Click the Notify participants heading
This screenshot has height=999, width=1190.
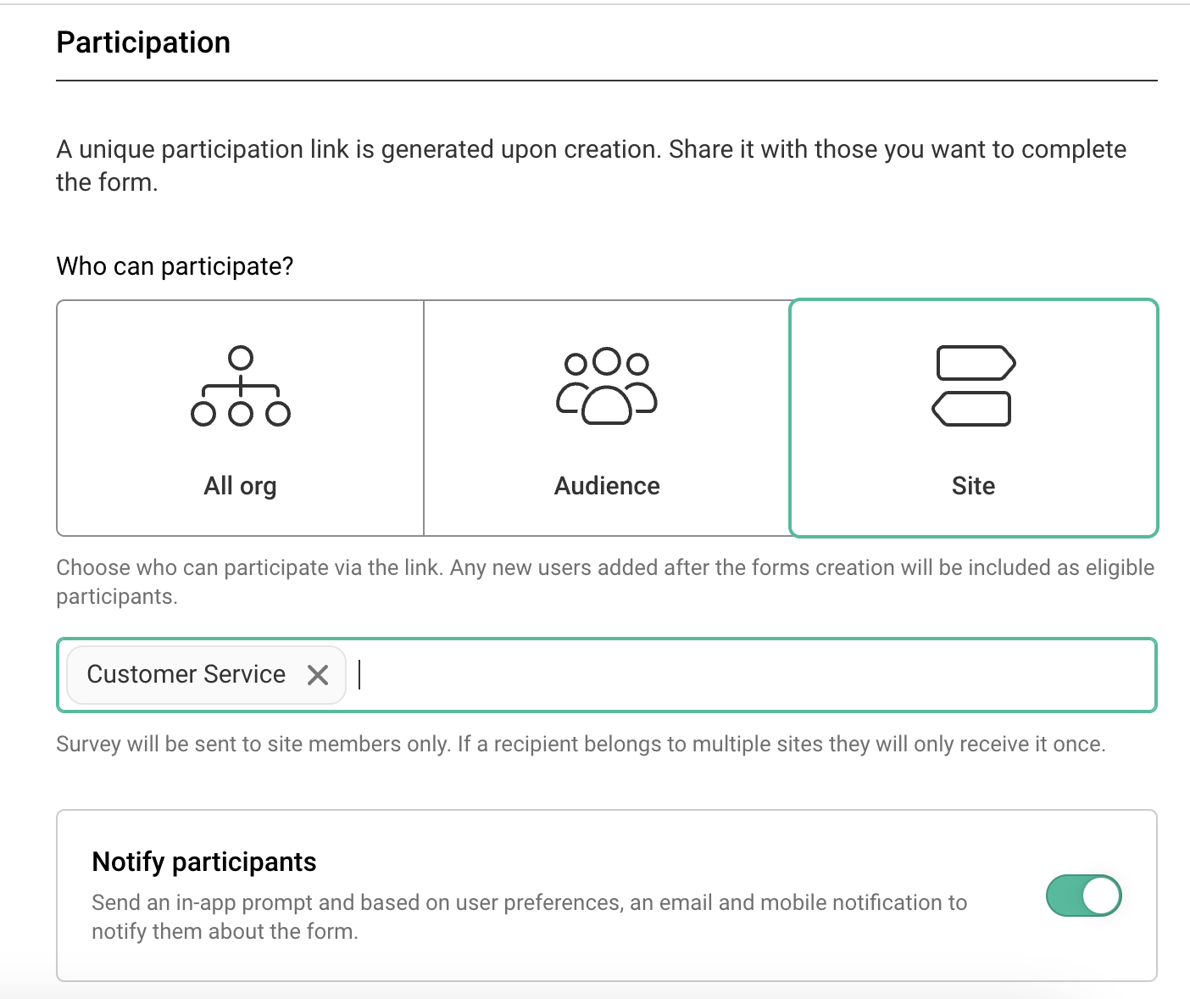coord(204,862)
